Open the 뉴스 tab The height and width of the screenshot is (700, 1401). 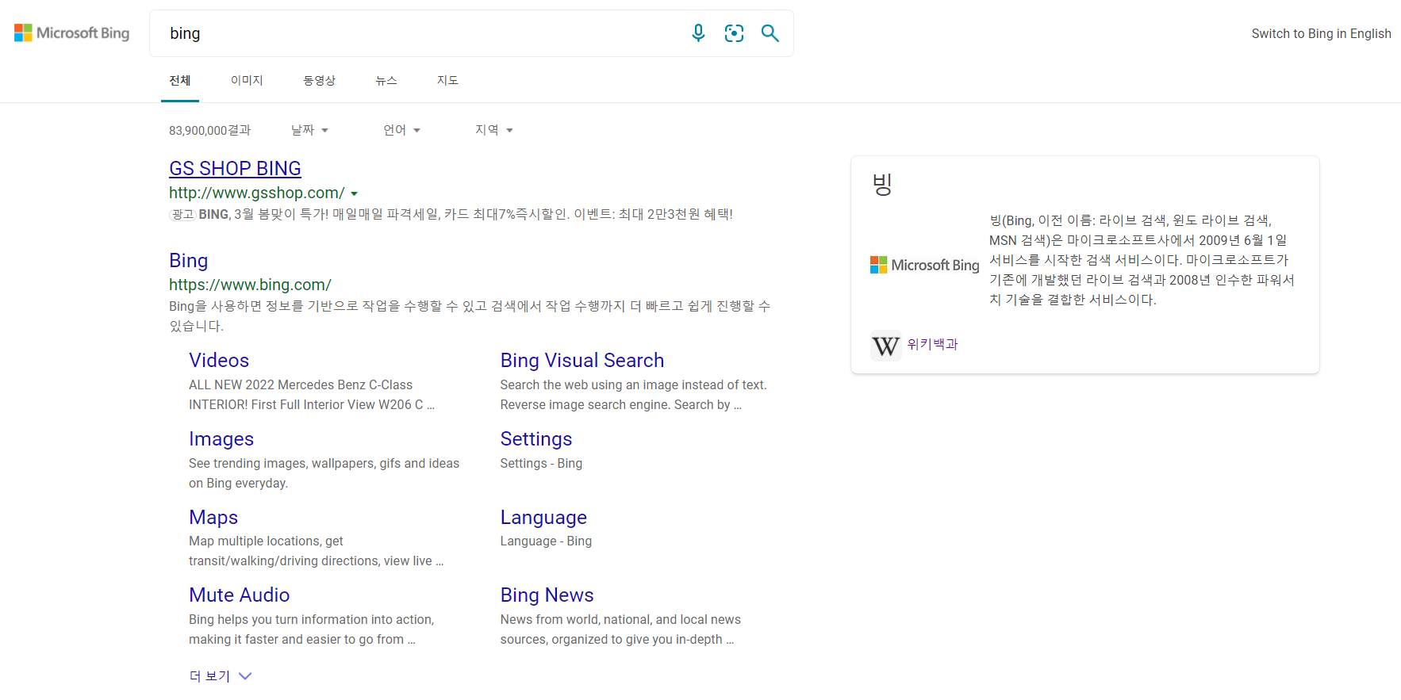coord(386,80)
